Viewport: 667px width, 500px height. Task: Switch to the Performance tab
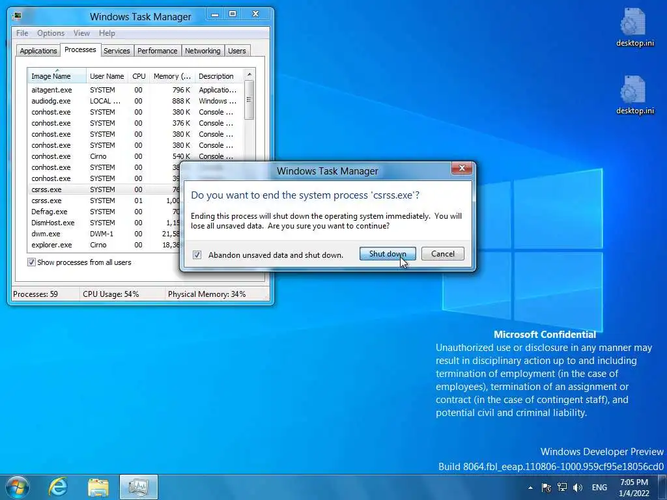click(158, 51)
